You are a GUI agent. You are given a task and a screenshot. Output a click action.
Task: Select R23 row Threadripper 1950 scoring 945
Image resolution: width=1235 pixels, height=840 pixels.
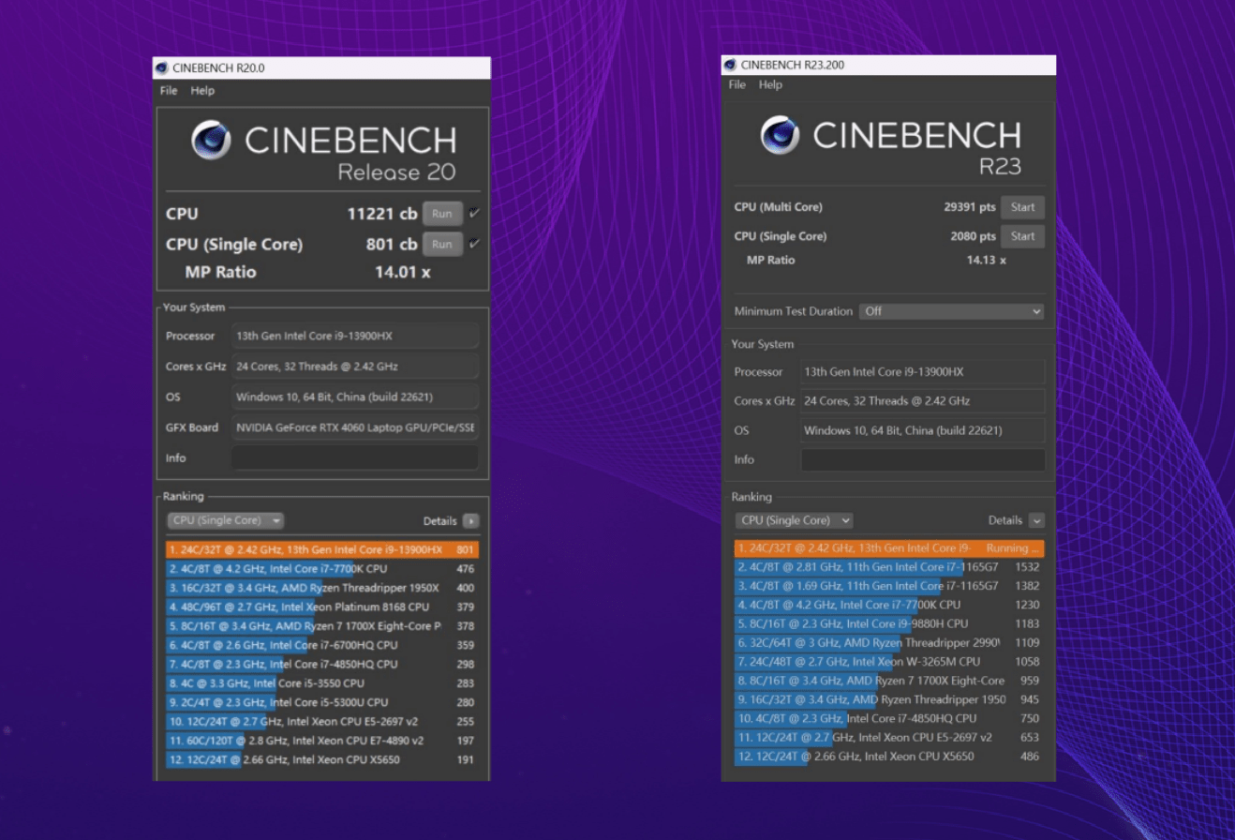tap(890, 699)
